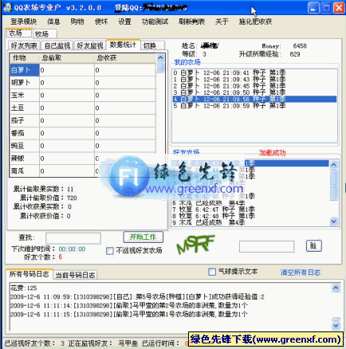Click scroll-down arrow in log panel
The width and height of the screenshot is (346, 349).
tap(336, 325)
